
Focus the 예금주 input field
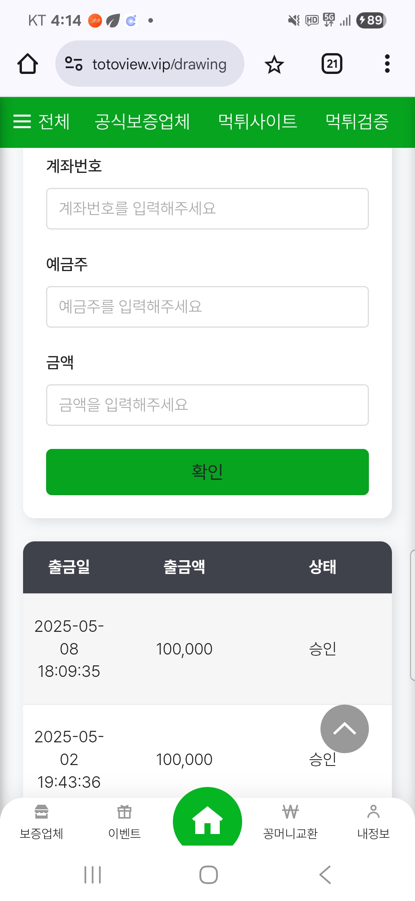click(x=207, y=307)
